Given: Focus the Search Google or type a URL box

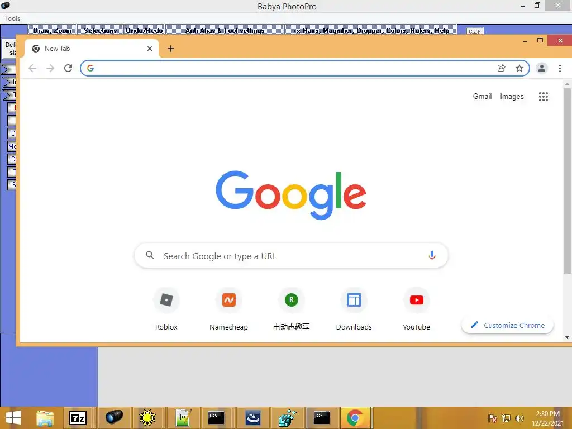Looking at the screenshot, I should pyautogui.click(x=291, y=255).
